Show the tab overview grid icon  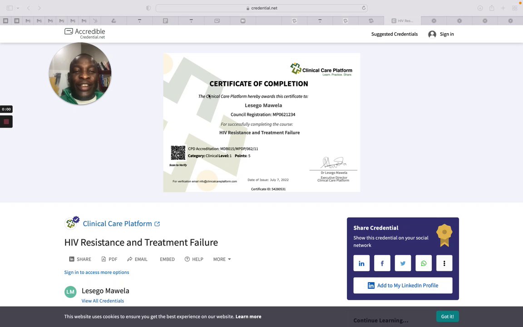click(515, 8)
